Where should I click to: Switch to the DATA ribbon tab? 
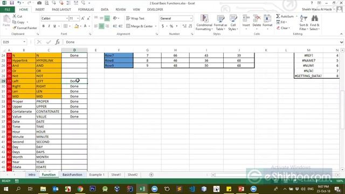[105, 10]
